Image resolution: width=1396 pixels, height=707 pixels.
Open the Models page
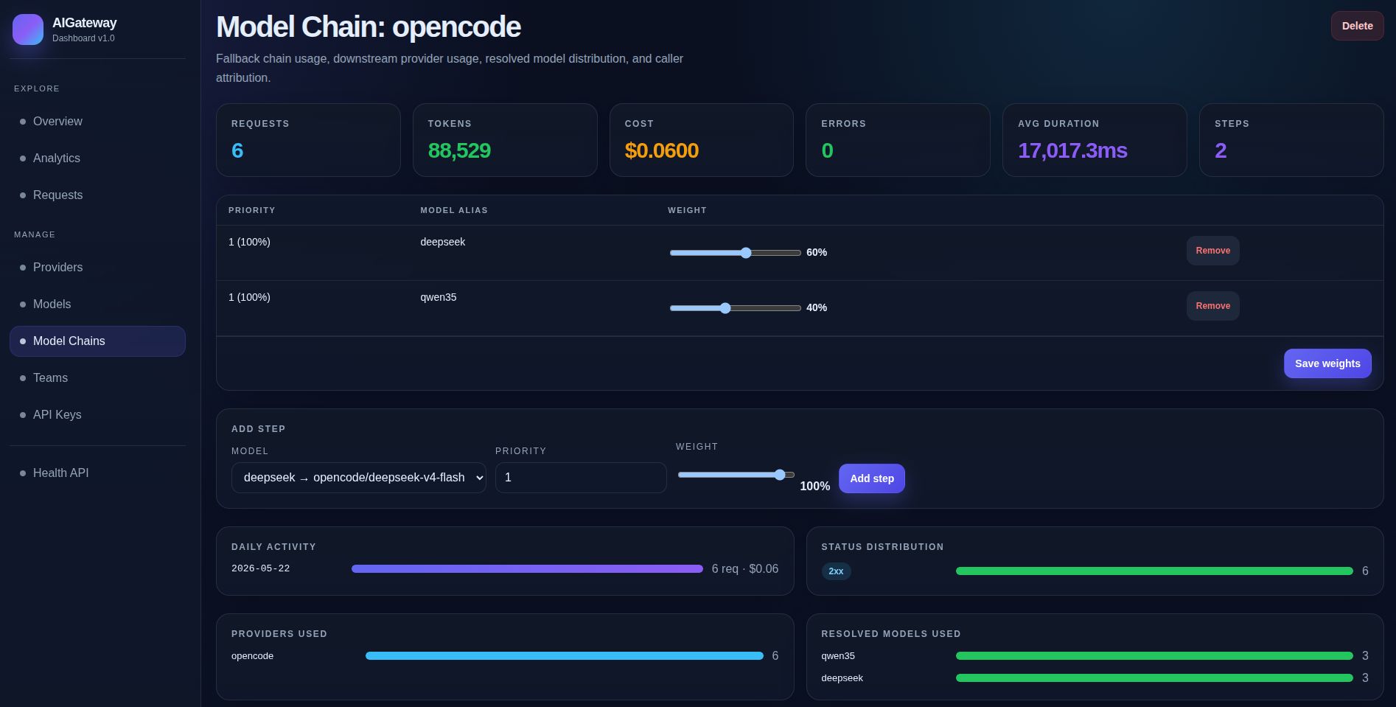pos(97,304)
